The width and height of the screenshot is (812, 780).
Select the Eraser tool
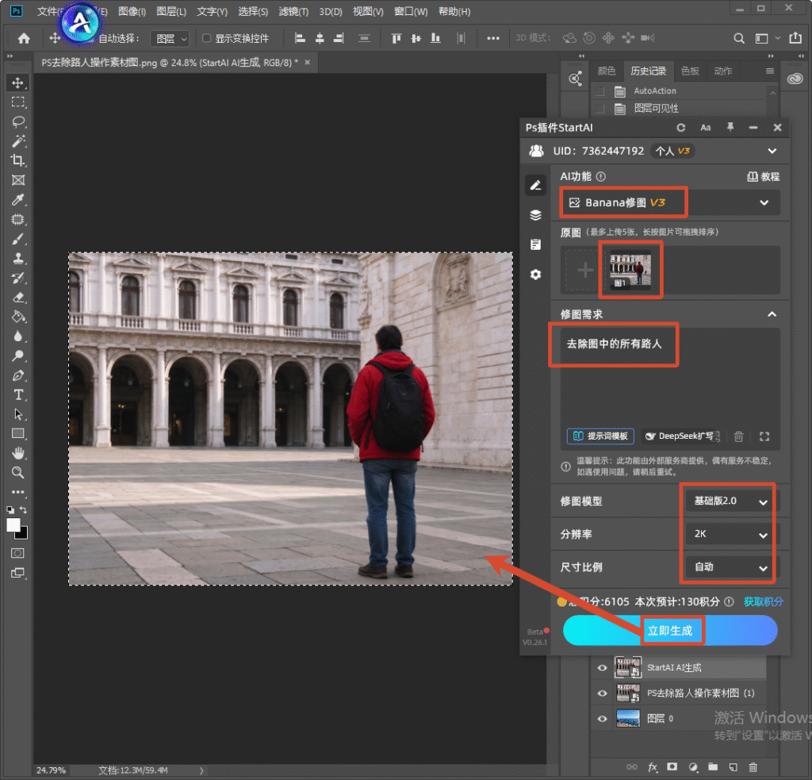click(18, 298)
